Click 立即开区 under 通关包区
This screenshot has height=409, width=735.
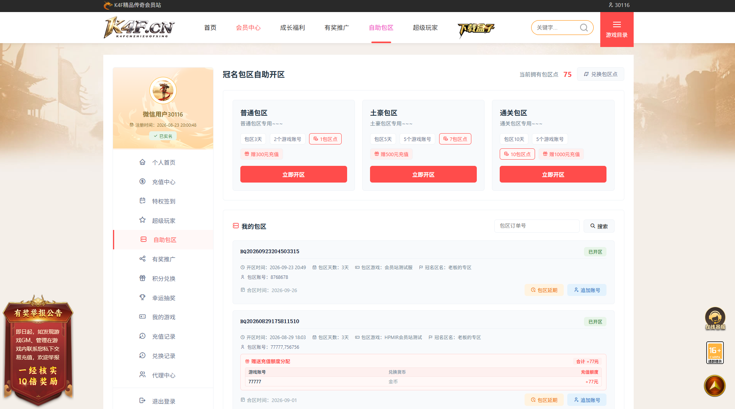click(553, 174)
